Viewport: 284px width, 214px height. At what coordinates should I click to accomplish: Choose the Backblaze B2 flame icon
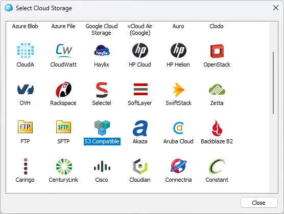pyautogui.click(x=217, y=128)
